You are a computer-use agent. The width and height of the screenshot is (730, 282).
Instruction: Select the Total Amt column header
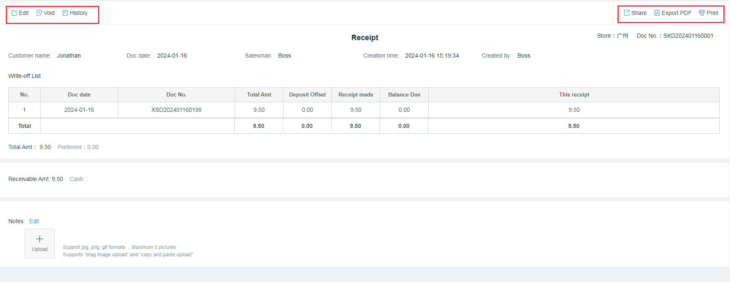(x=259, y=94)
